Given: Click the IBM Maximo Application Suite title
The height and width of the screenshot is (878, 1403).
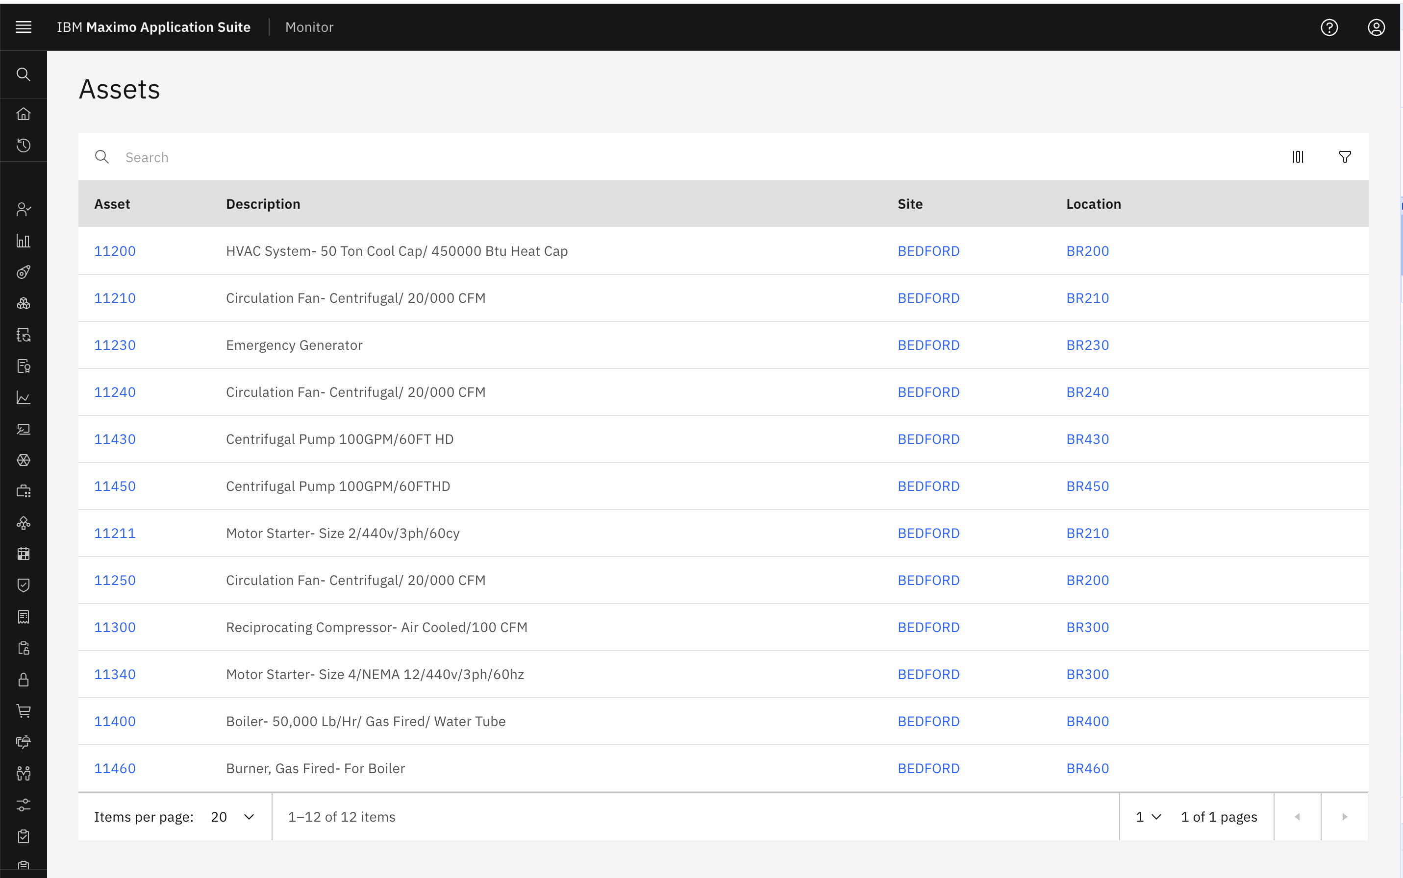Looking at the screenshot, I should coord(153,27).
